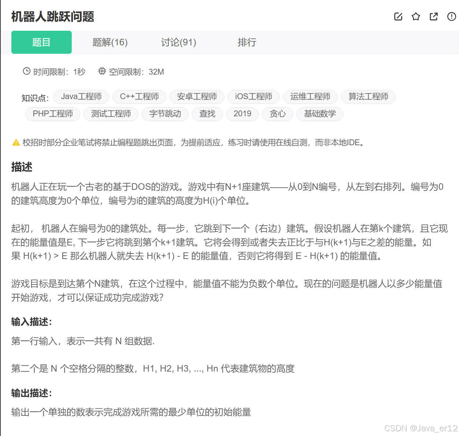Click the edit problem icon
Image resolution: width=459 pixels, height=436 pixels.
point(398,16)
